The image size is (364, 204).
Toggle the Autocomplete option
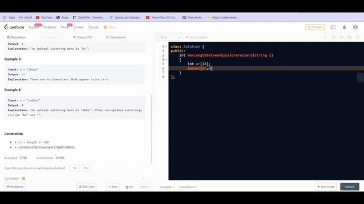point(197,37)
